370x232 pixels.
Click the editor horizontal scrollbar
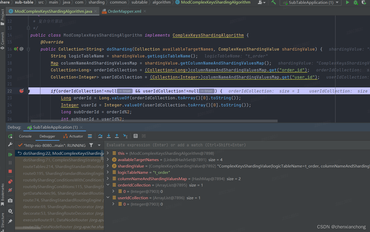point(154,121)
